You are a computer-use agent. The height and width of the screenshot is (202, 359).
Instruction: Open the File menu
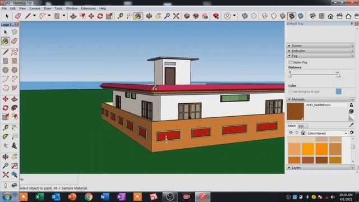coord(4,8)
